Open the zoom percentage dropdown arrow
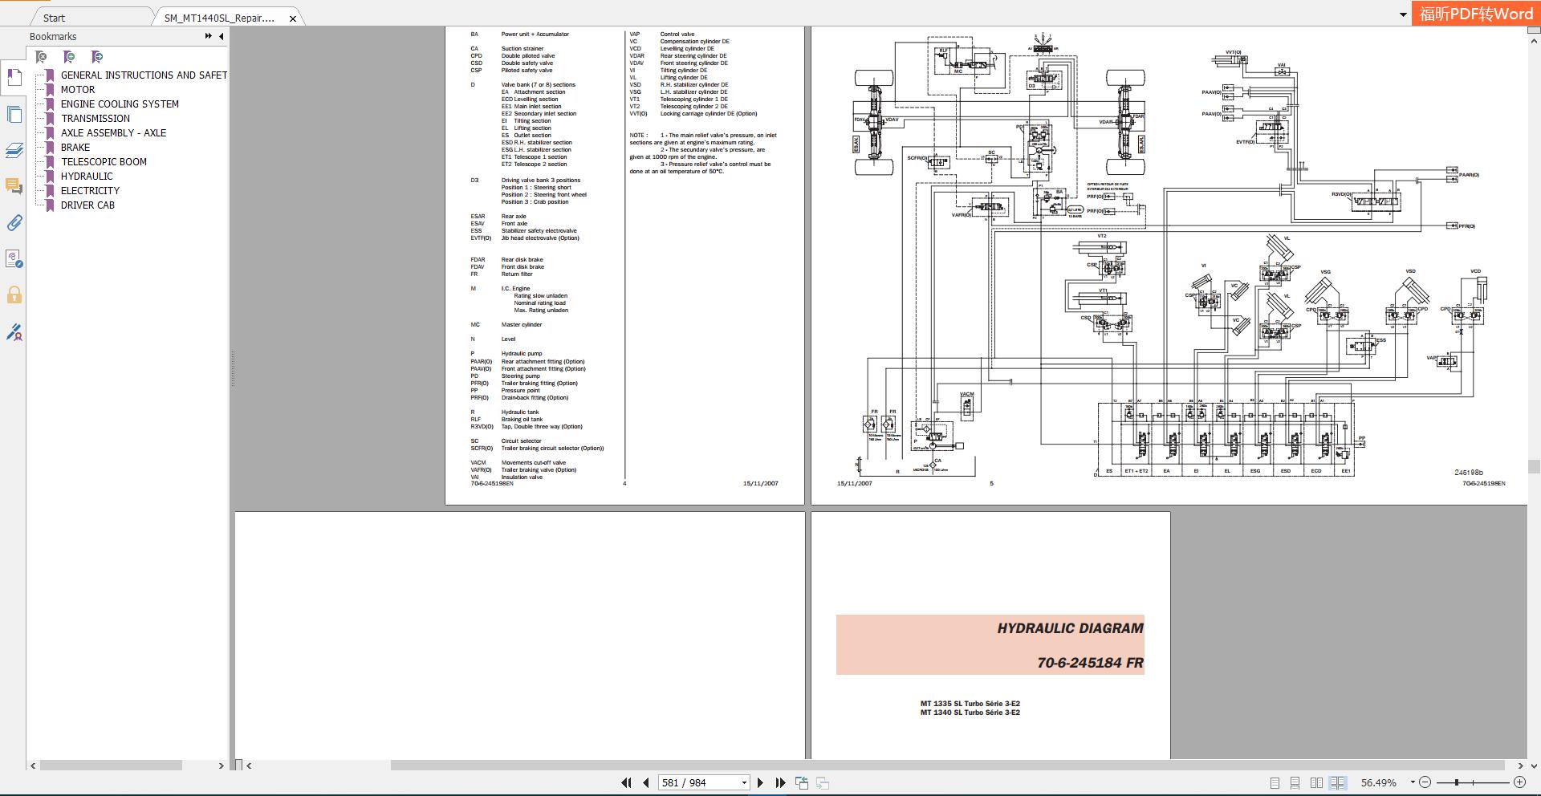 [1412, 782]
